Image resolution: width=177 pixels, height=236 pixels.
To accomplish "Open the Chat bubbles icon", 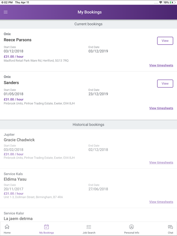I will (x=170, y=227).
